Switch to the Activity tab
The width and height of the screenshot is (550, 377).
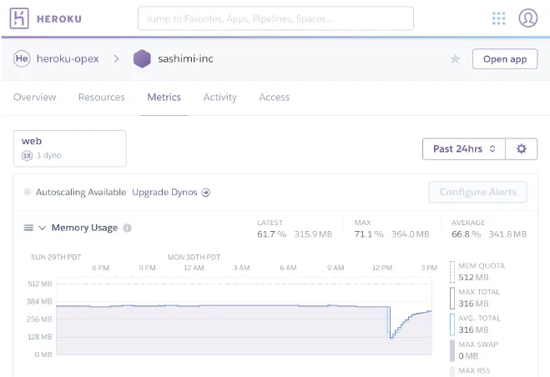(219, 97)
